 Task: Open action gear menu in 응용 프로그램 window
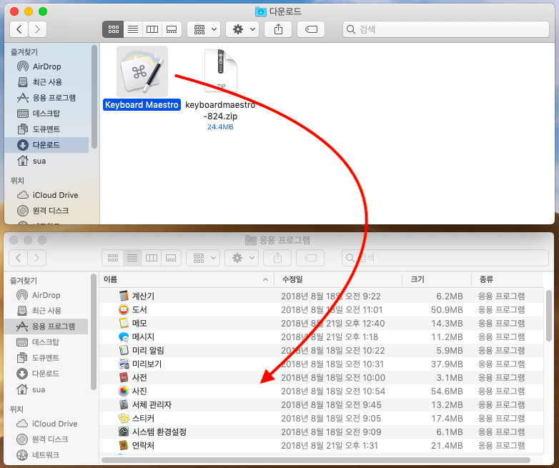242,258
